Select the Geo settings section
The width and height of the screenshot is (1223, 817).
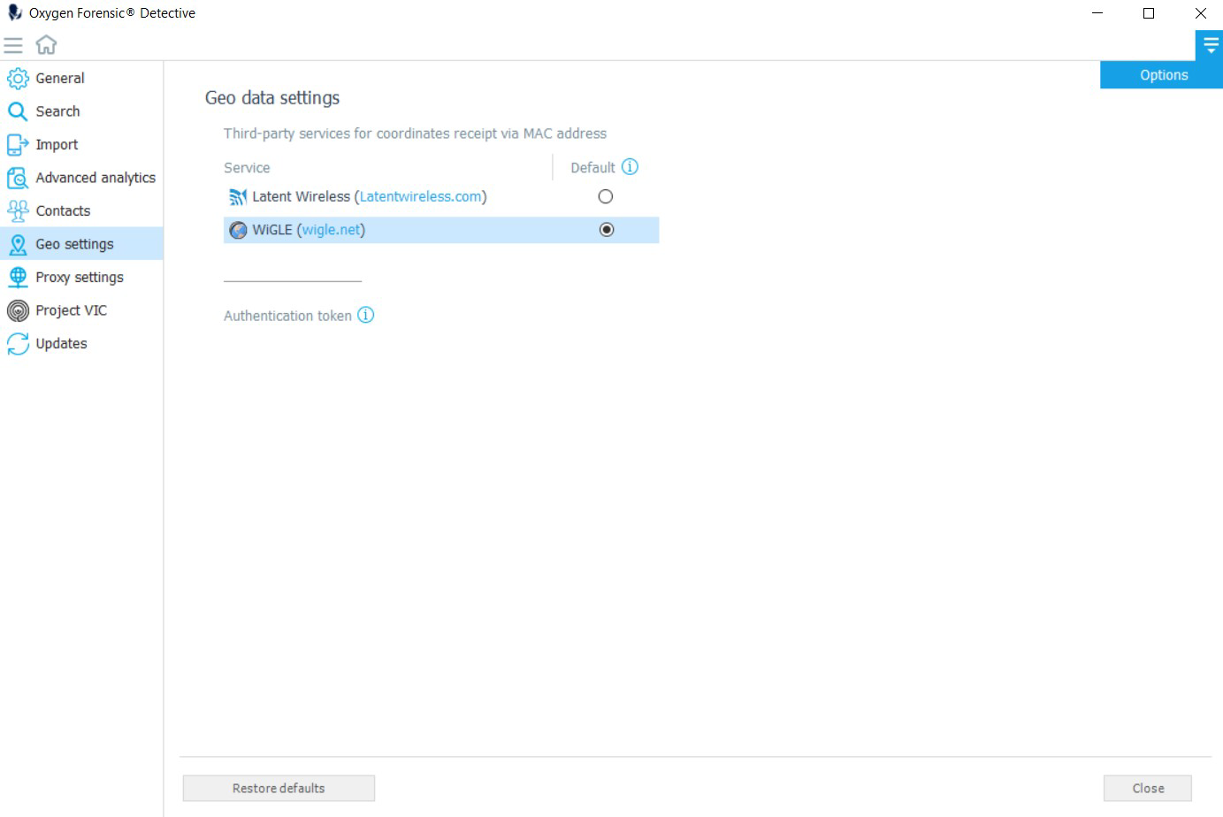click(x=81, y=244)
